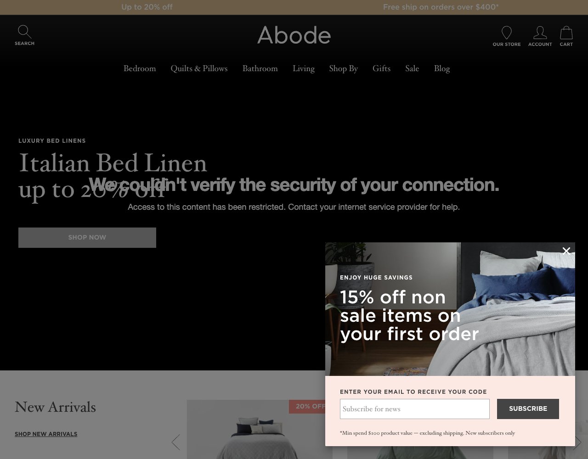Visit the Blog link

[x=442, y=68]
